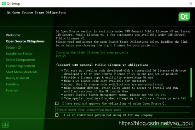Select the Open Source Obligations step
Viewport: 195px width, 130px height.
coord(25,41)
